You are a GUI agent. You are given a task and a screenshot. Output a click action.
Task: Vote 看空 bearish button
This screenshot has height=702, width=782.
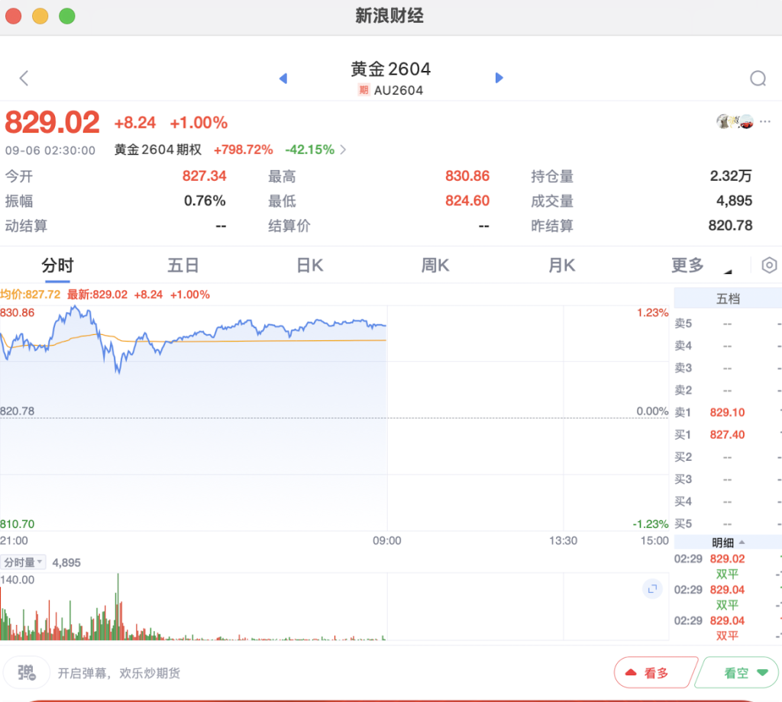pos(738,673)
